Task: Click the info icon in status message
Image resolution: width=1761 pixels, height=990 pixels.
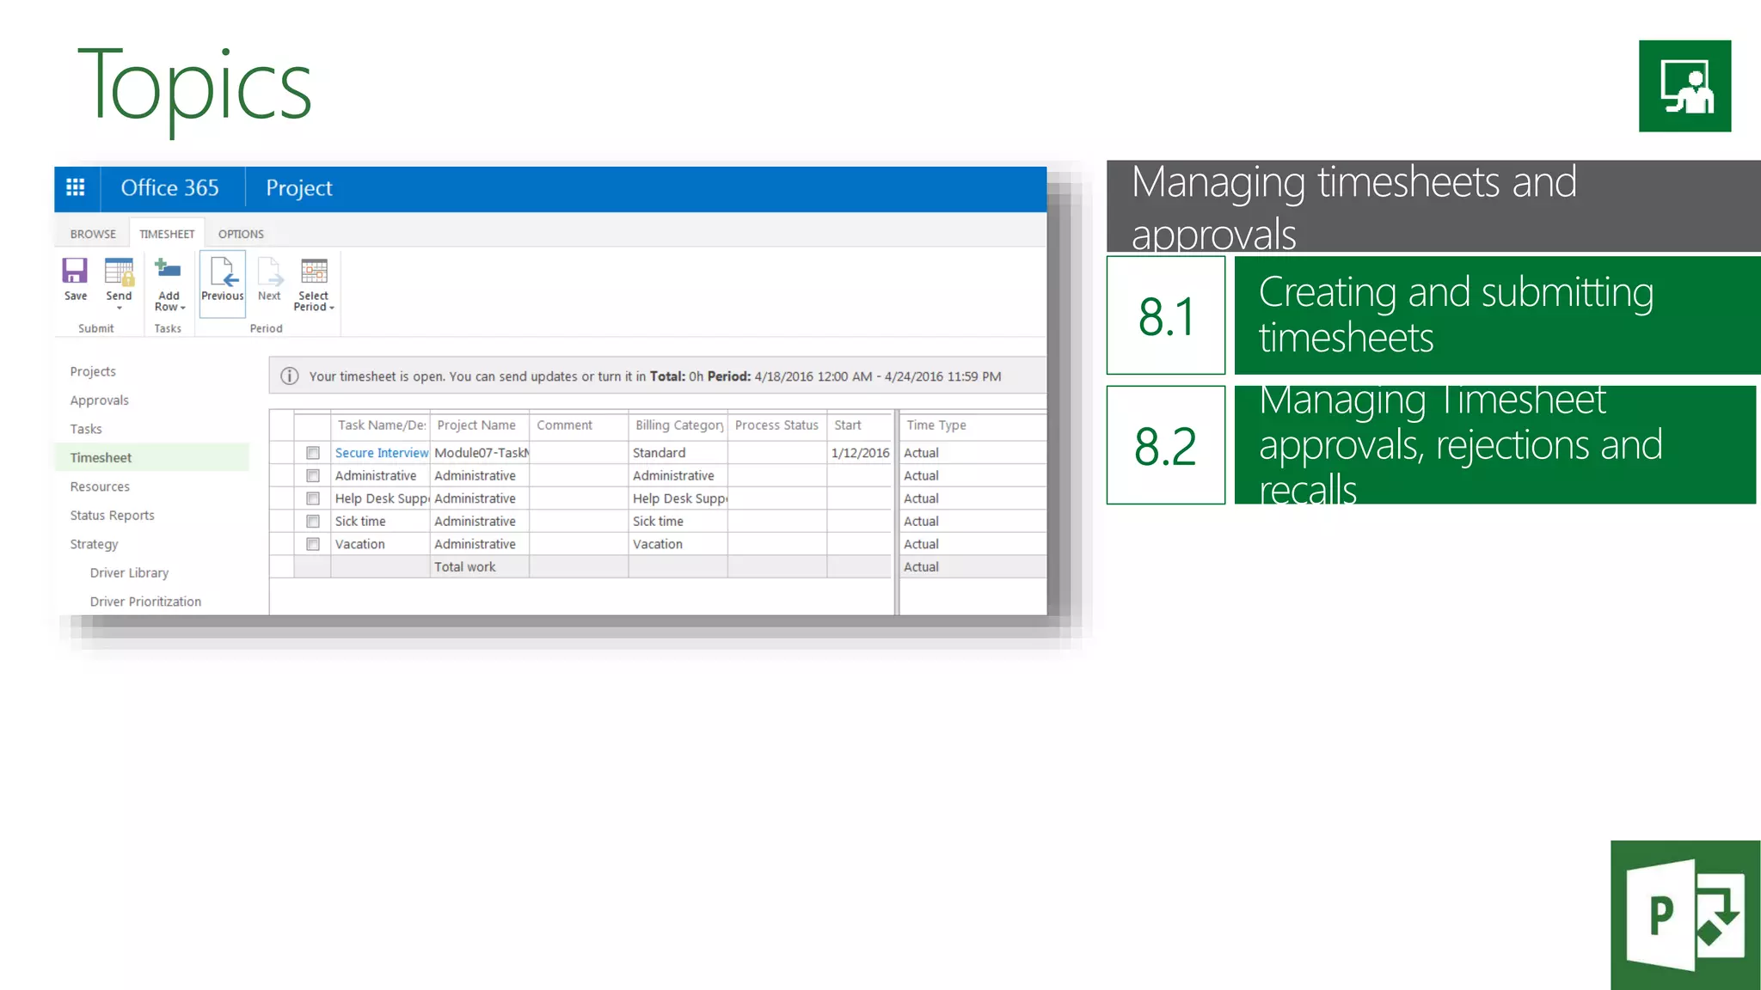Action: 290,376
